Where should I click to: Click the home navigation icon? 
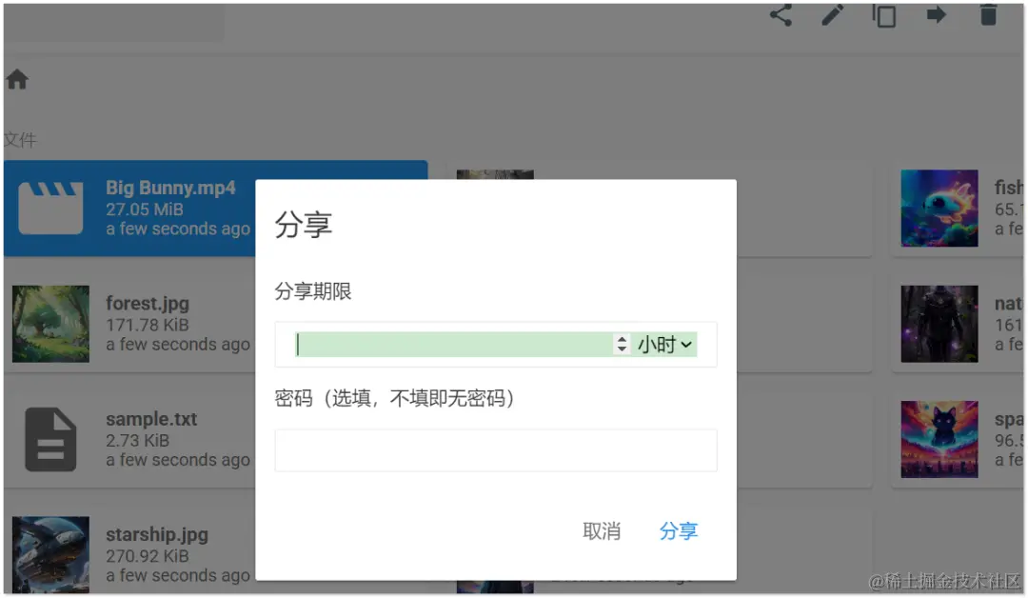tap(17, 79)
